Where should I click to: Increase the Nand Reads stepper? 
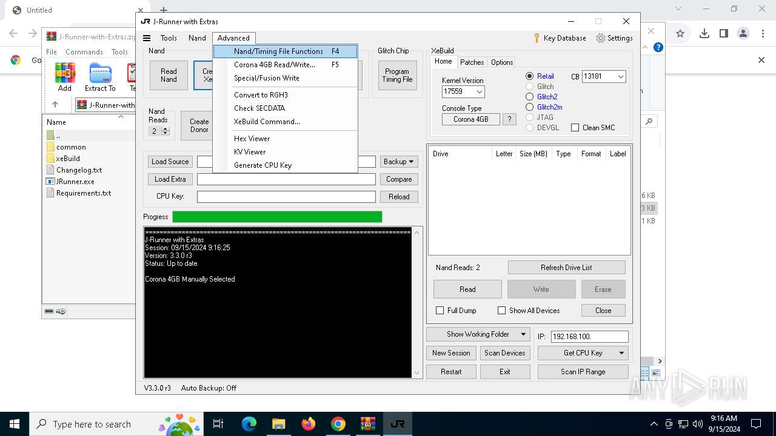click(x=166, y=128)
